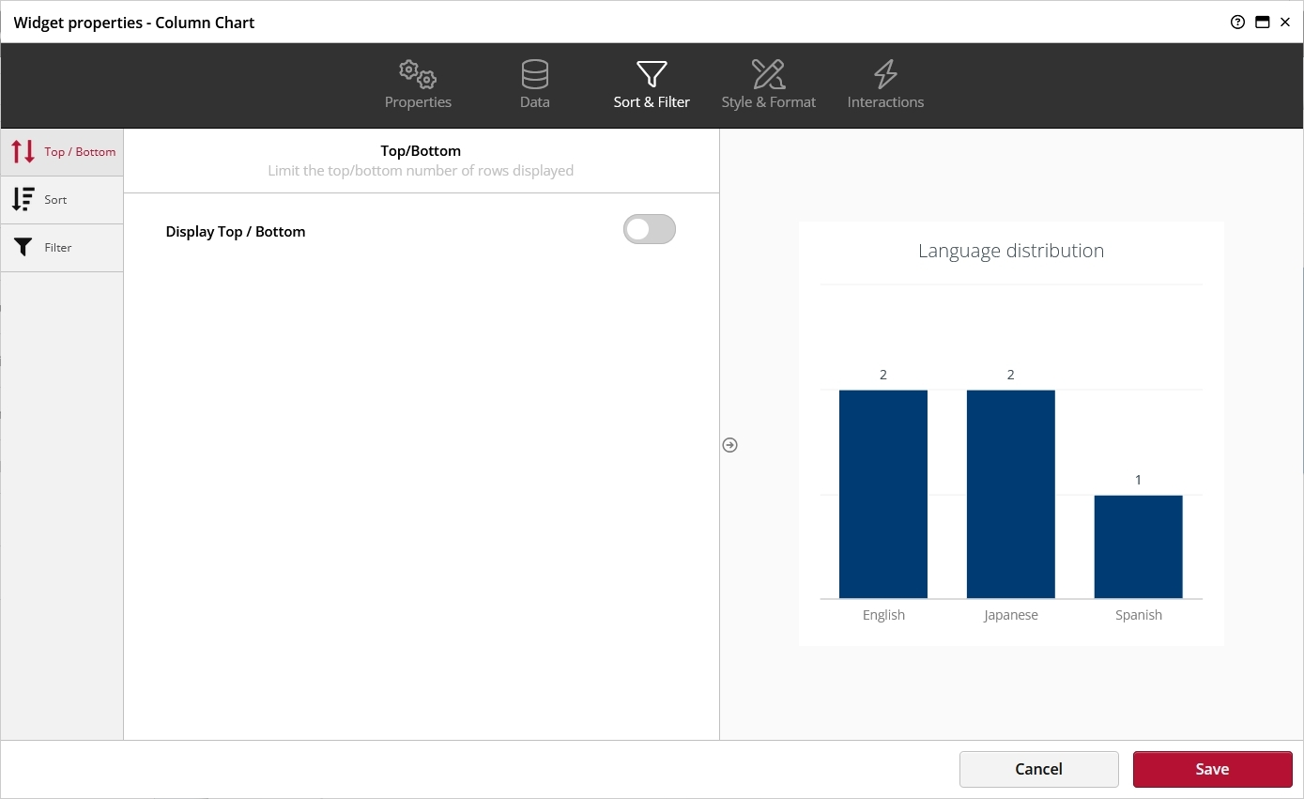
Task: Click the "Limit the top/bottom number of rows displayed" text
Action: pyautogui.click(x=421, y=171)
